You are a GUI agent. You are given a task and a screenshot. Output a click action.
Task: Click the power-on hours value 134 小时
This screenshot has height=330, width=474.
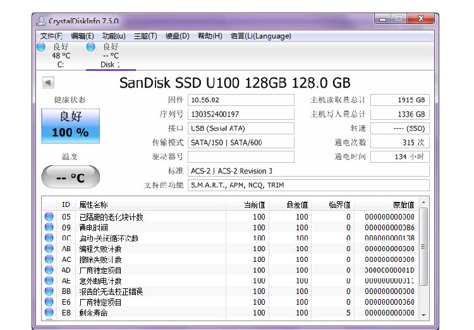coord(400,156)
